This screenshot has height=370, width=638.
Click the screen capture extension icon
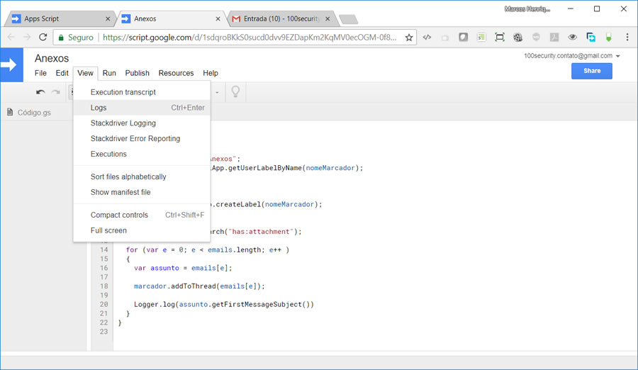coord(500,37)
